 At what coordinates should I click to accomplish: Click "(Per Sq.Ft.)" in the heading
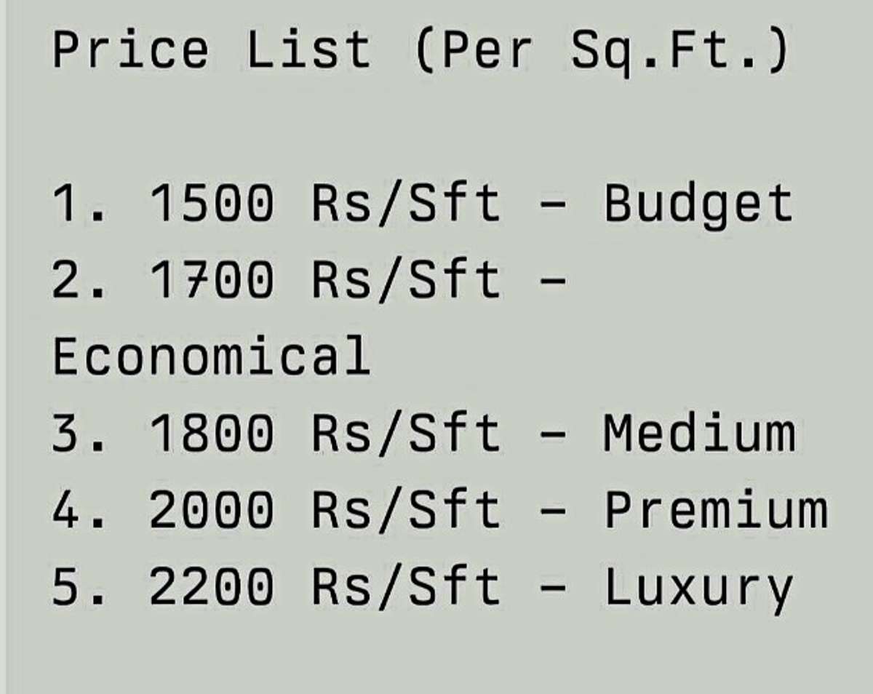601,51
